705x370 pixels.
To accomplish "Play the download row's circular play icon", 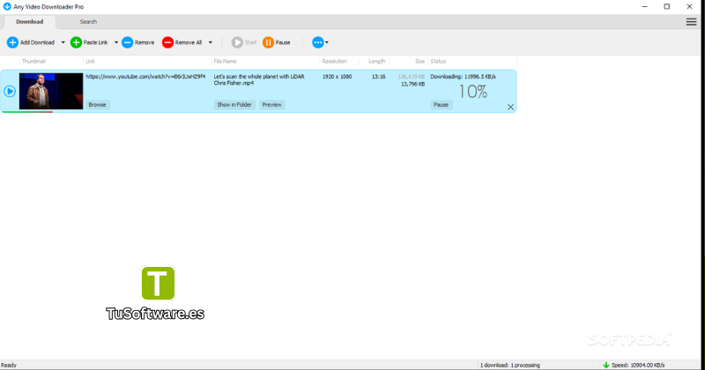I will point(10,92).
